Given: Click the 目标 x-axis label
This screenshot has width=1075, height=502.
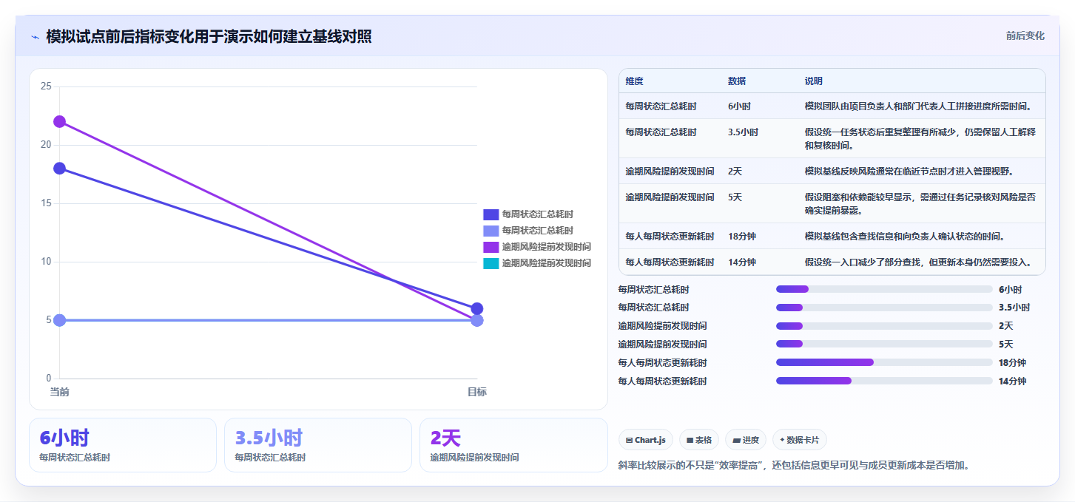Looking at the screenshot, I should pos(477,392).
